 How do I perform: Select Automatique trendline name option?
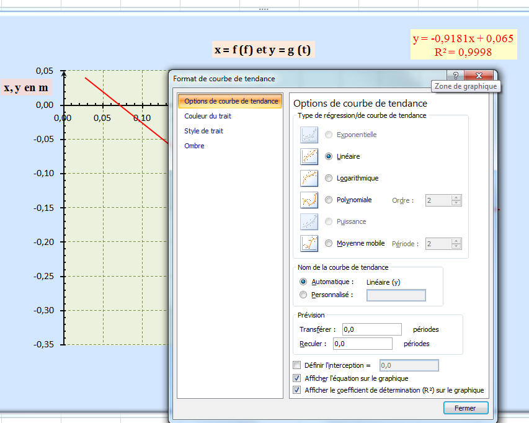[x=303, y=282]
